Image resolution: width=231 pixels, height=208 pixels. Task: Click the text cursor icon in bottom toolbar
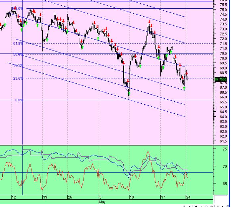coord(189,206)
